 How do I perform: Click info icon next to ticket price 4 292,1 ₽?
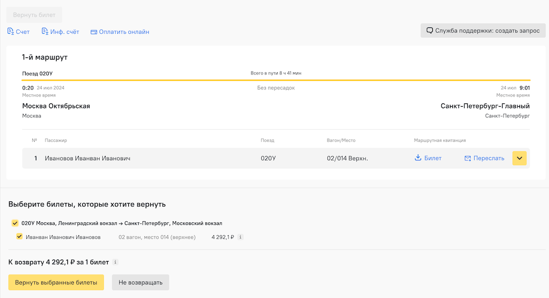[240, 237]
